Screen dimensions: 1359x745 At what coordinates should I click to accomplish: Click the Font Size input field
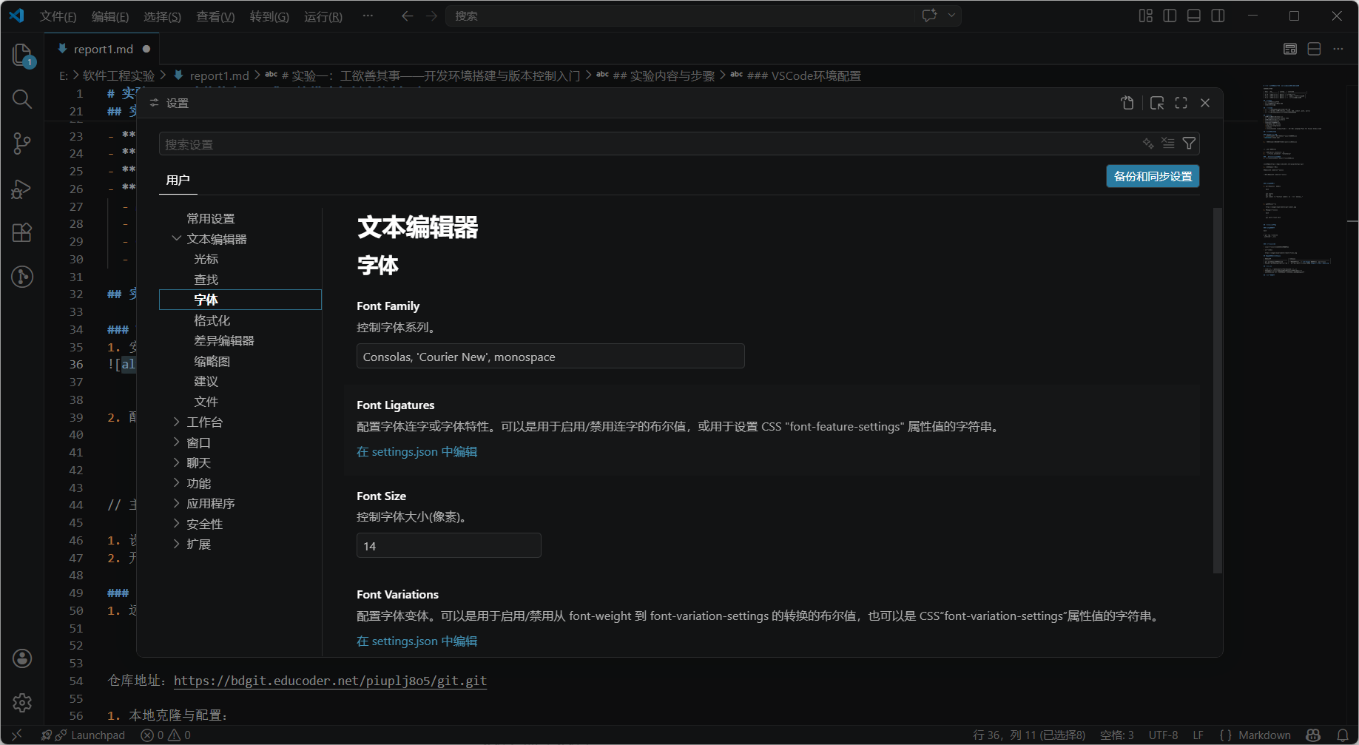[x=448, y=546]
